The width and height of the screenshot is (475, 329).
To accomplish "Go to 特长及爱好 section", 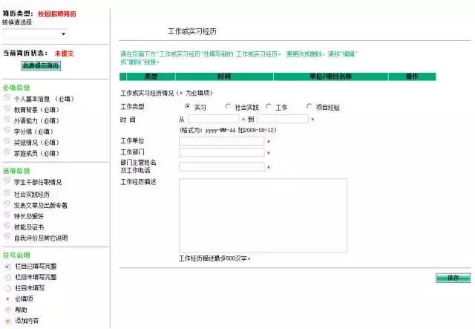I will (x=29, y=216).
